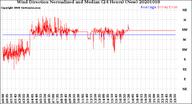Click the '21:00' time axis label
192x104 pixels.
click(x=154, y=98)
